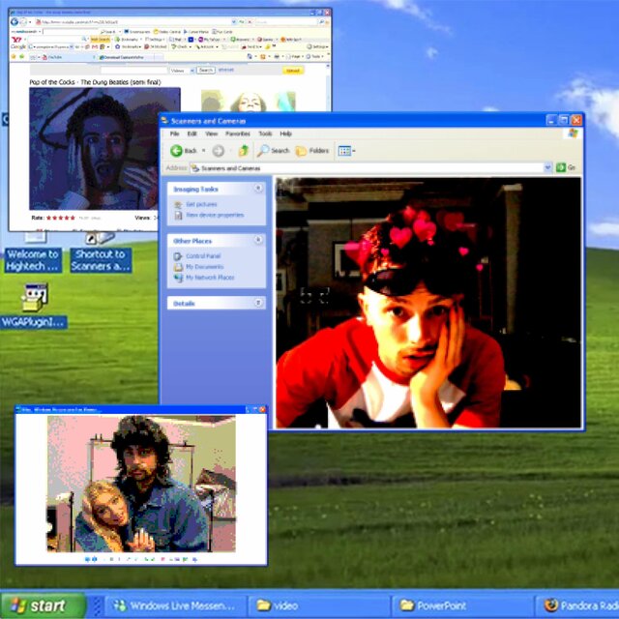Click Welcome to Hightech desktop icon

[x=33, y=252]
